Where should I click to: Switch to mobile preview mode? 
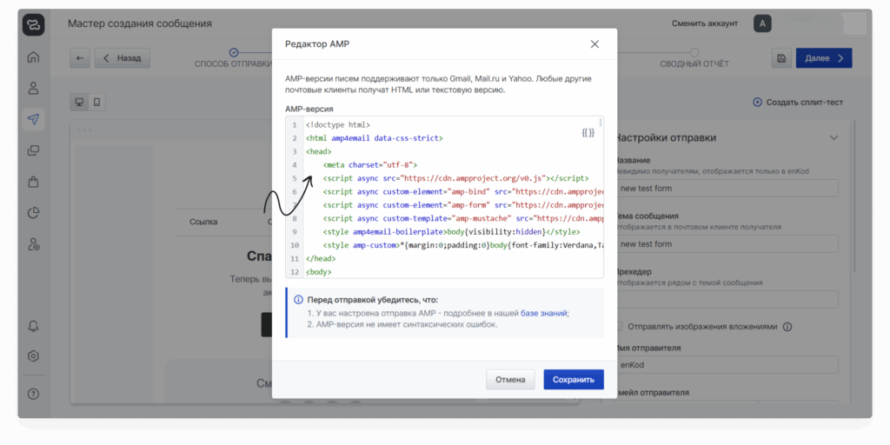click(96, 103)
